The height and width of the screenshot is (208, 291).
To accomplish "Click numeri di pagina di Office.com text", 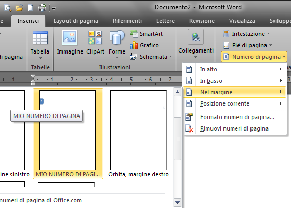I will [41, 200].
